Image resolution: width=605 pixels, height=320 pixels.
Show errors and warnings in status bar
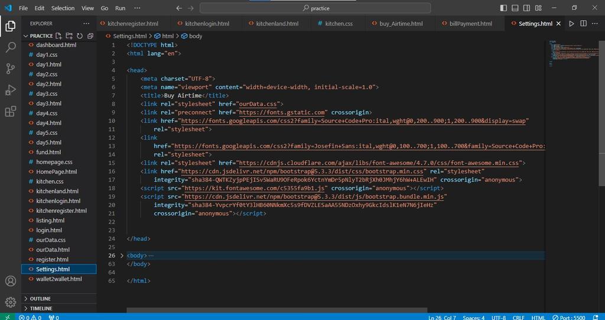point(30,317)
